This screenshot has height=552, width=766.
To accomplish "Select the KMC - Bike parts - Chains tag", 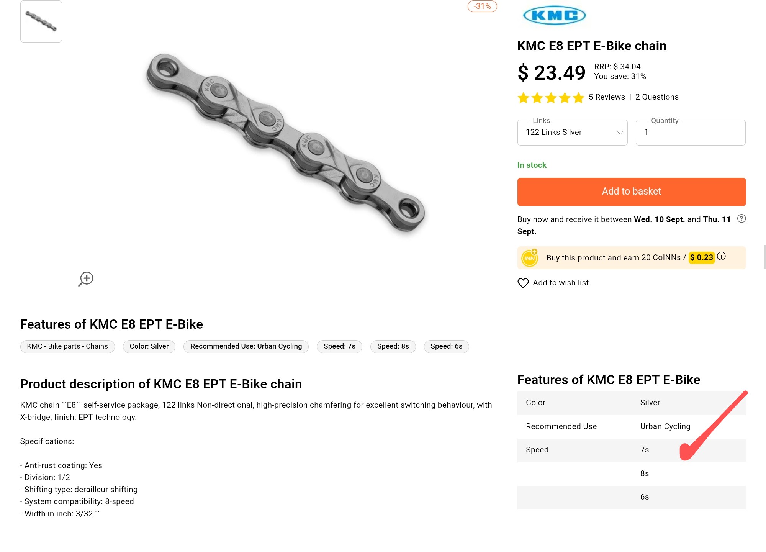I will coord(67,346).
